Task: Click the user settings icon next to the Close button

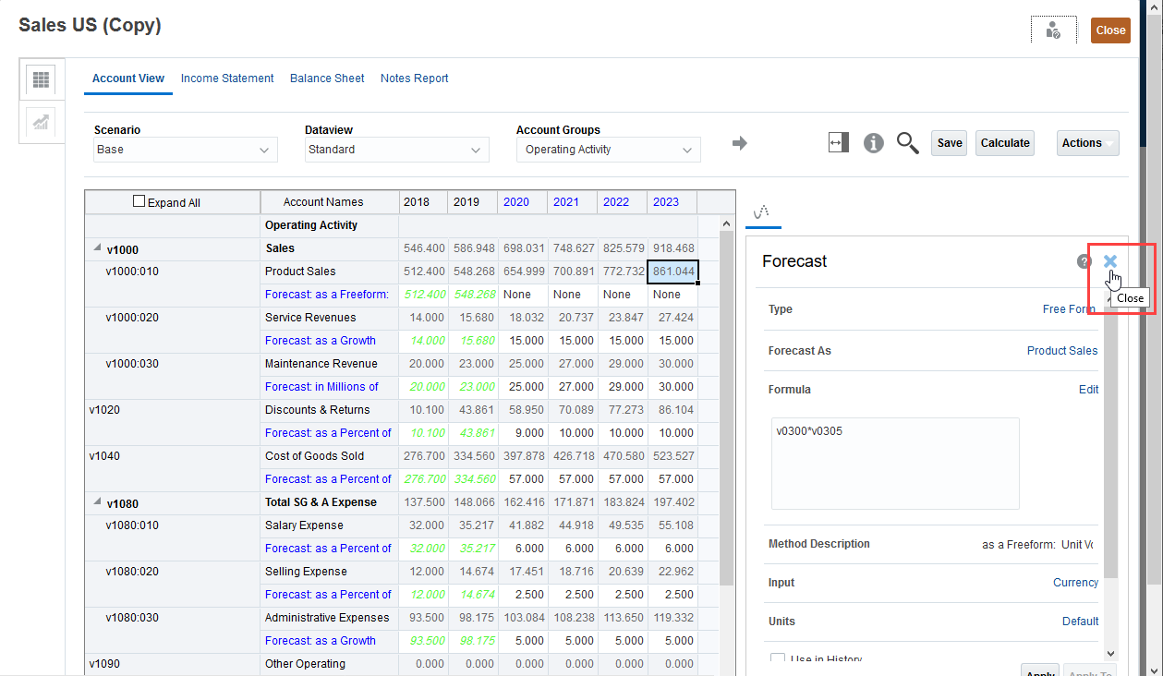Action: pos(1053,30)
